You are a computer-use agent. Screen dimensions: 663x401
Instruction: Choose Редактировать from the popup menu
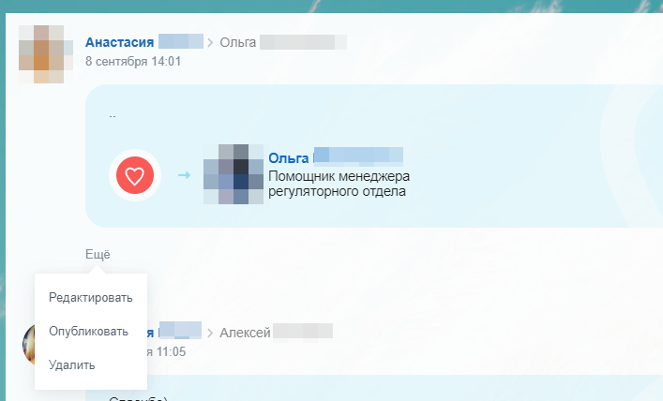90,298
